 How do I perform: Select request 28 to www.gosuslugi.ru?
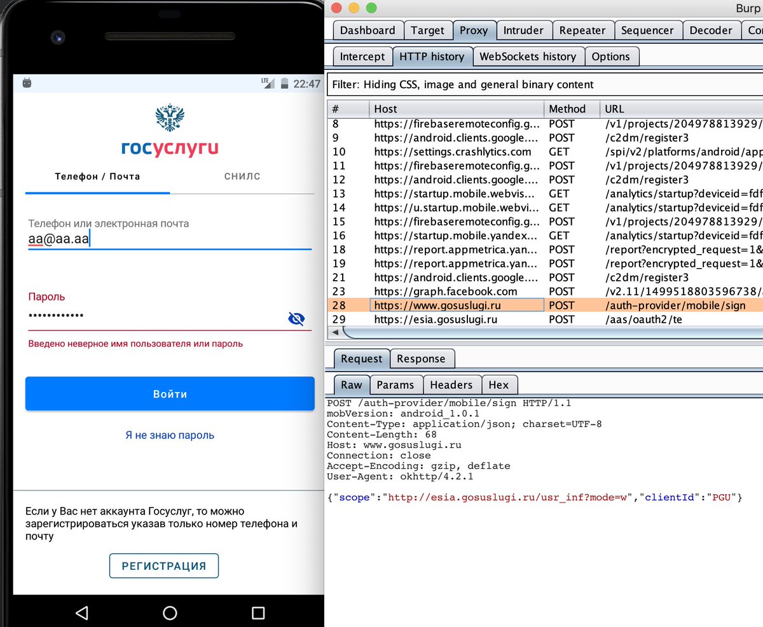[545, 306]
